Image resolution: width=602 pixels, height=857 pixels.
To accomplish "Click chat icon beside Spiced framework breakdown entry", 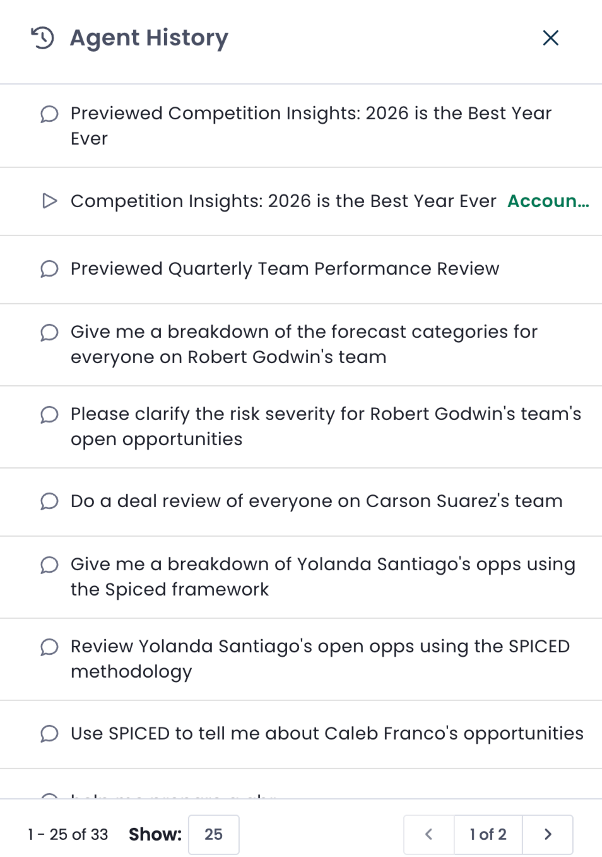I will point(49,565).
